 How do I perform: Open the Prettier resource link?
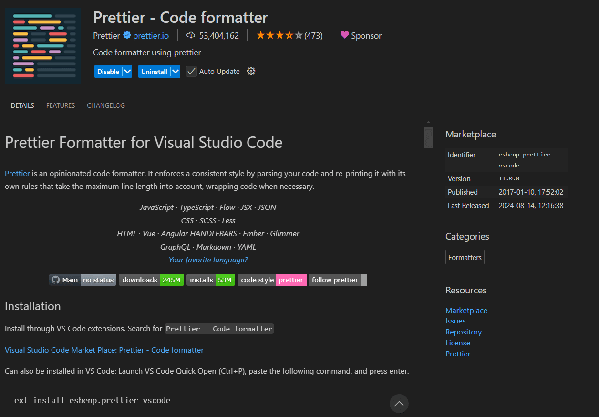[458, 354]
